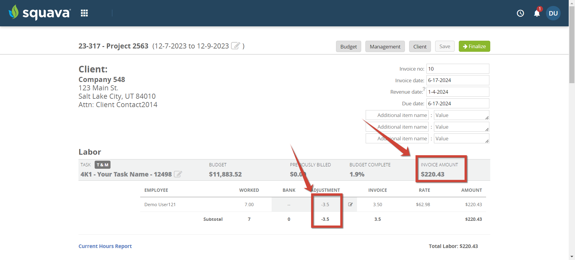Click the first Value textarea
The height and width of the screenshot is (260, 575).
461,115
